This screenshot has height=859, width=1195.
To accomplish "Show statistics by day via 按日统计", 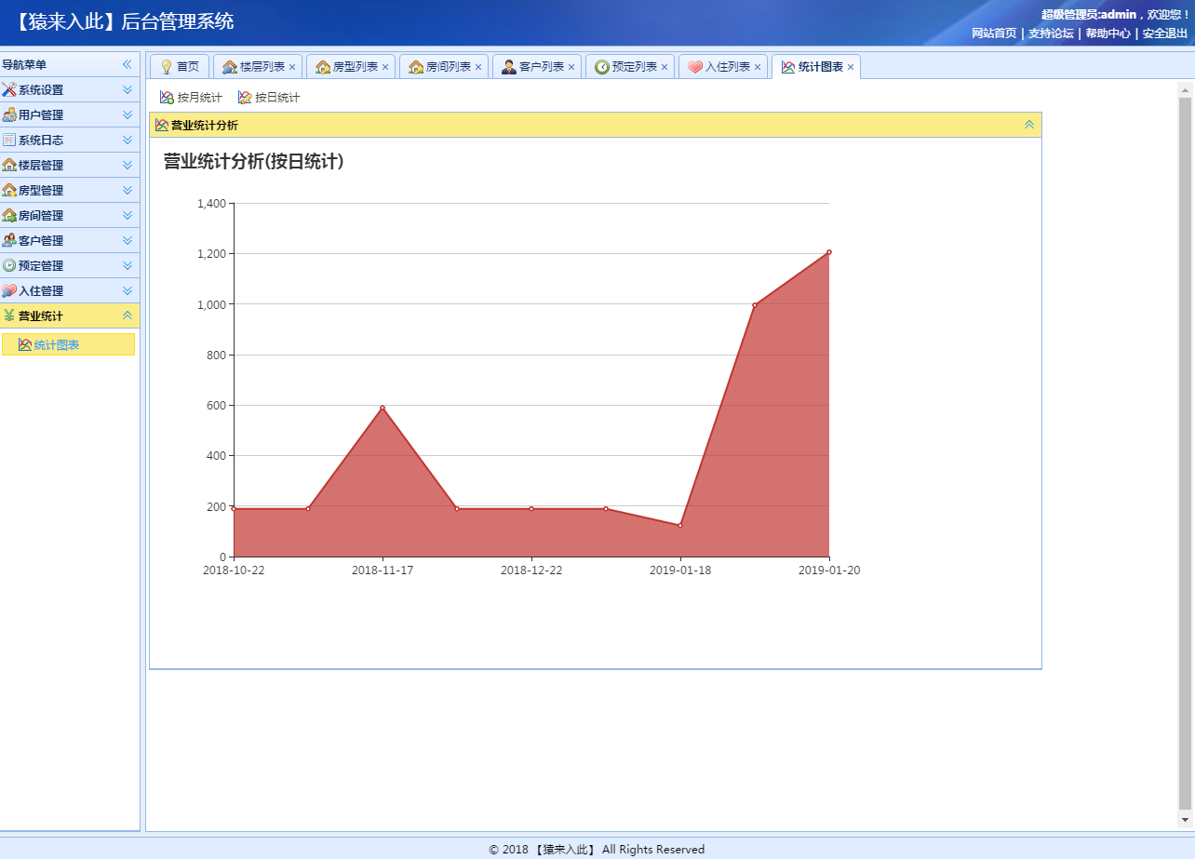I will (269, 98).
